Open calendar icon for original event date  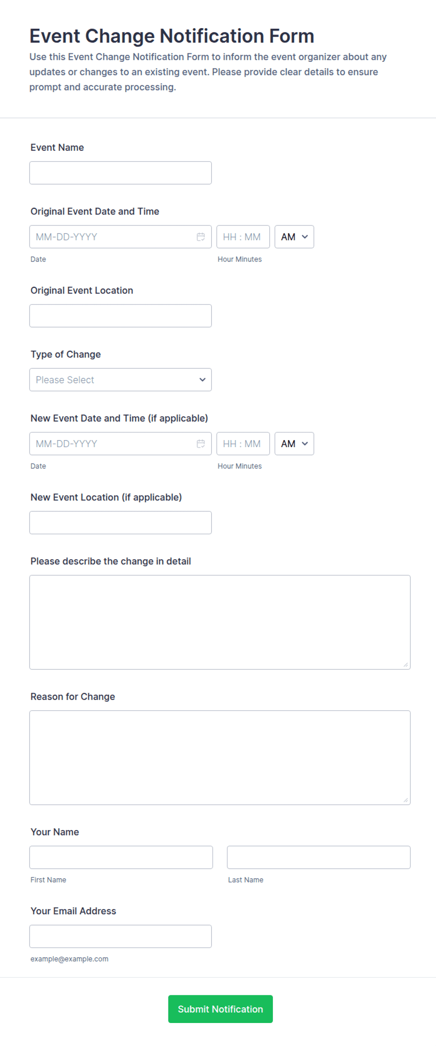[201, 237]
